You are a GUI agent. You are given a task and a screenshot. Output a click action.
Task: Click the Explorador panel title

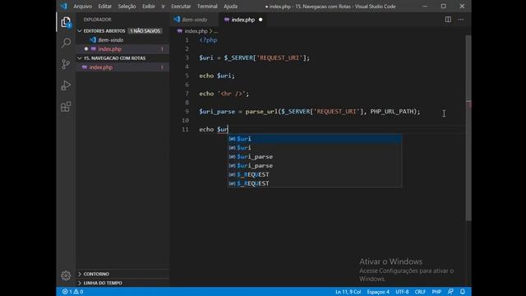tap(97, 20)
